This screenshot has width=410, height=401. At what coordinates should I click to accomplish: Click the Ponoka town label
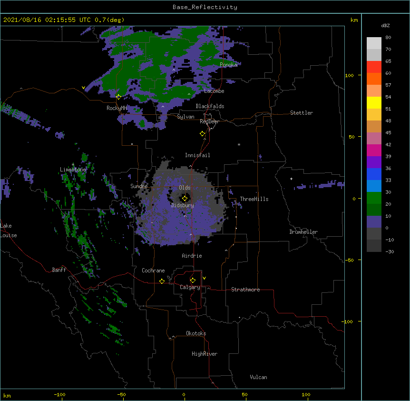pos(228,65)
